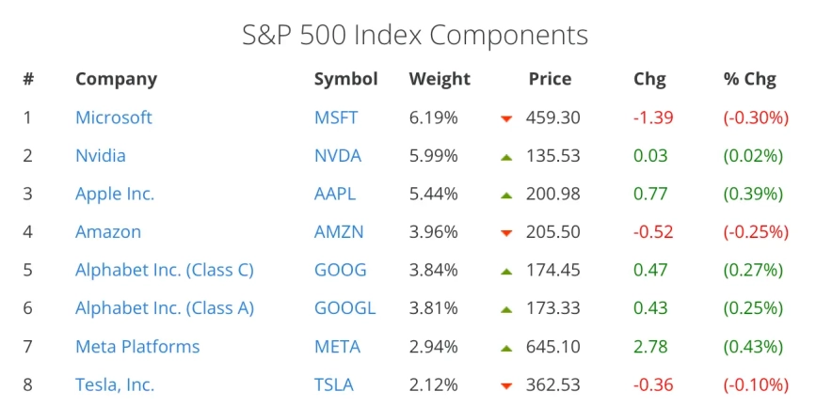Screen dimensions: 832x407
Task: Open the Nvidia company link
Action: pyautogui.click(x=100, y=156)
